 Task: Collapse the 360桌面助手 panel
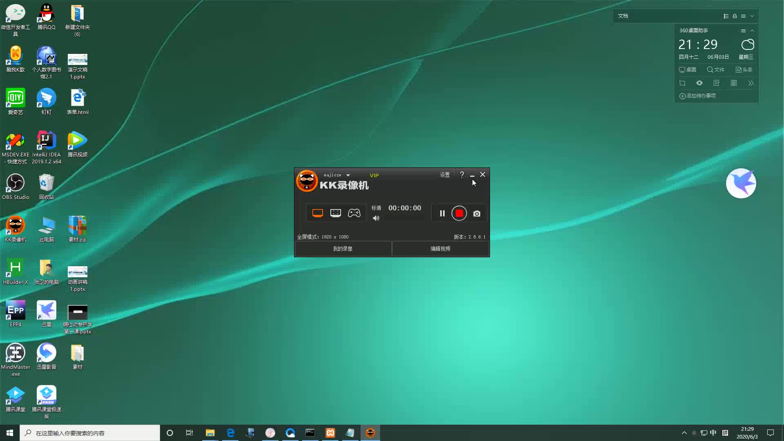point(752,31)
